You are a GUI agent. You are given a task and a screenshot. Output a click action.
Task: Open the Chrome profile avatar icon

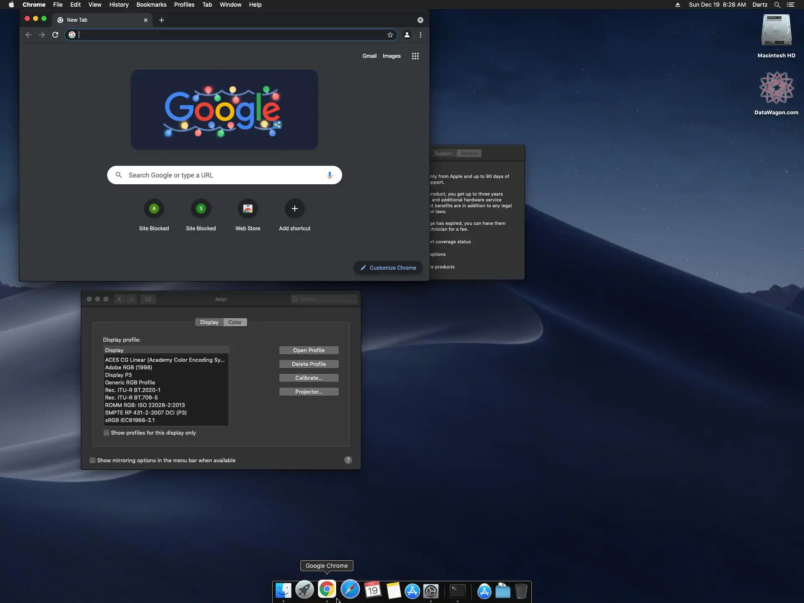pyautogui.click(x=407, y=35)
